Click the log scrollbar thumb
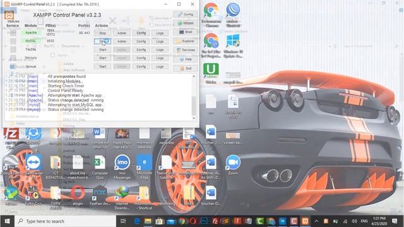 pyautogui.click(x=194, y=106)
